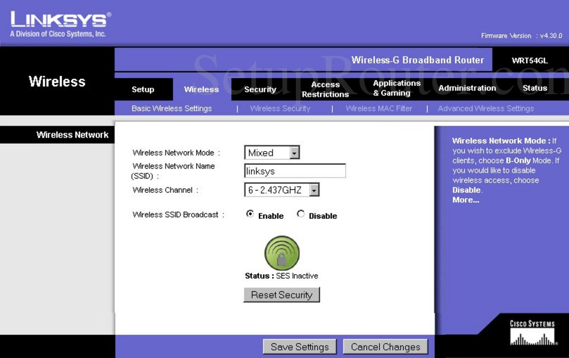The height and width of the screenshot is (358, 569).
Task: Open the Wireless Channel dropdown
Action: click(x=282, y=189)
